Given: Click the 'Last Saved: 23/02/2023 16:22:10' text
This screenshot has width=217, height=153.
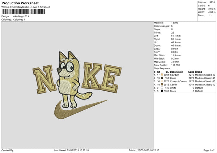Looking at the screenshot, I should pyautogui.click(x=71, y=150).
